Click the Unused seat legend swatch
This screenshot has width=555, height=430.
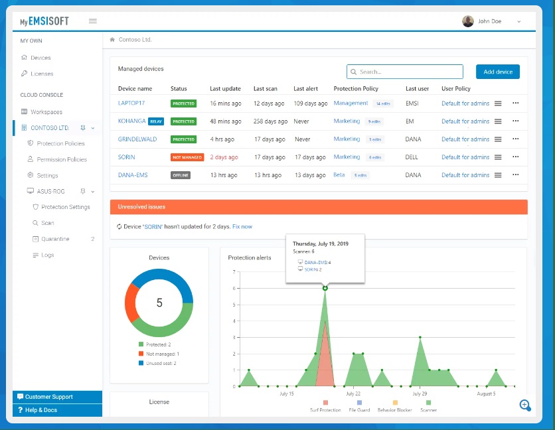pyautogui.click(x=141, y=363)
